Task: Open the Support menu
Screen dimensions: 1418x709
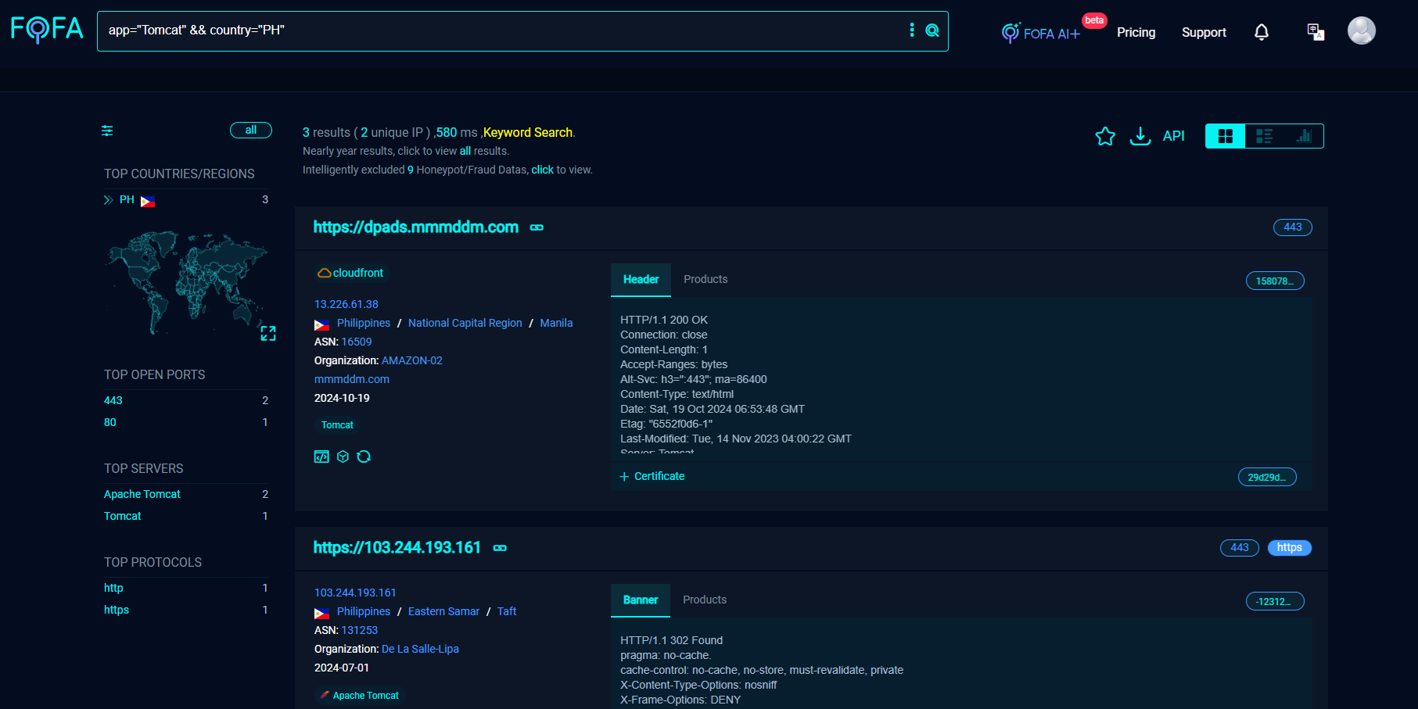Action: click(x=1204, y=32)
